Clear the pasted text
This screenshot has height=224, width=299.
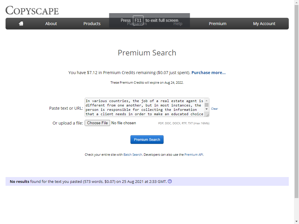click(214, 109)
